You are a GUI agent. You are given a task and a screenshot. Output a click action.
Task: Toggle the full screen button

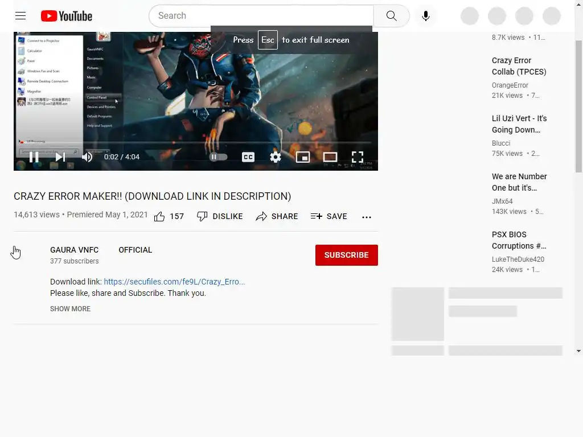tap(358, 157)
